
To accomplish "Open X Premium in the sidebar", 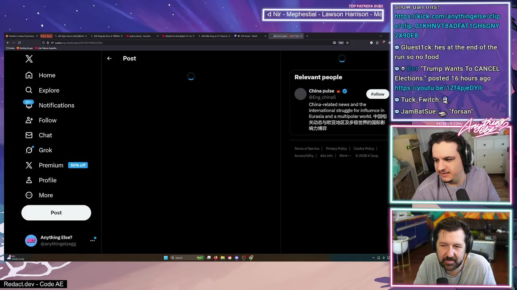I will point(44,165).
